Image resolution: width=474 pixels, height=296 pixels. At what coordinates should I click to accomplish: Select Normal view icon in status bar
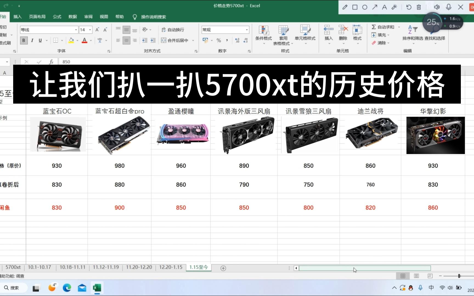tap(403, 276)
